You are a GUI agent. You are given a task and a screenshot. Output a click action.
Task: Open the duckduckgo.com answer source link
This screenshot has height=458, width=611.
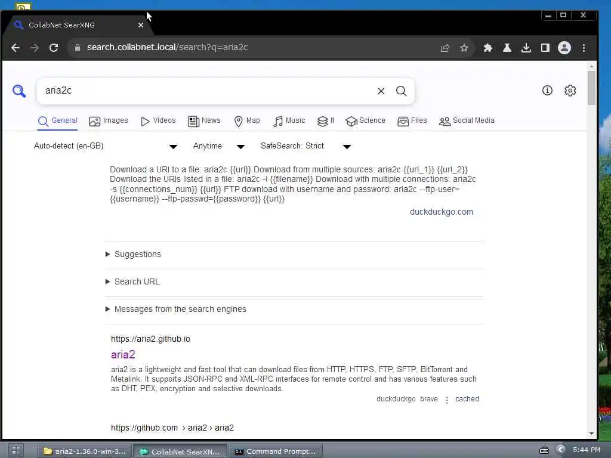coord(441,212)
